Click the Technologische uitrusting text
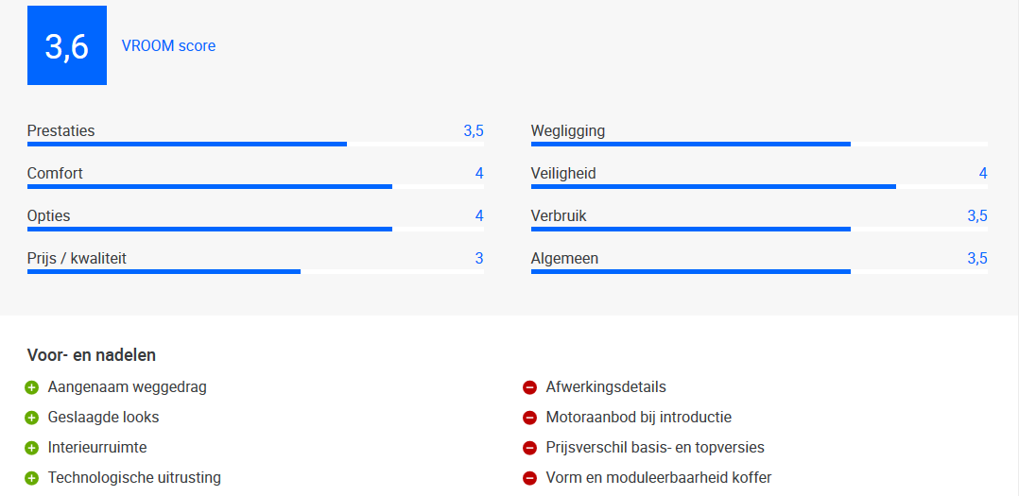Screen dimensions: 1019x496 (x=134, y=478)
